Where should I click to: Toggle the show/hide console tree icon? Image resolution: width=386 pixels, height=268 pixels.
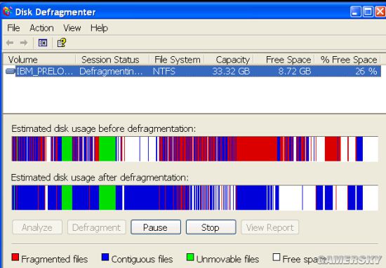coord(43,43)
